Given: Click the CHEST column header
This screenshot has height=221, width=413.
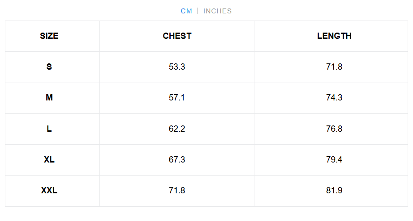Looking at the screenshot, I should click(x=177, y=36).
